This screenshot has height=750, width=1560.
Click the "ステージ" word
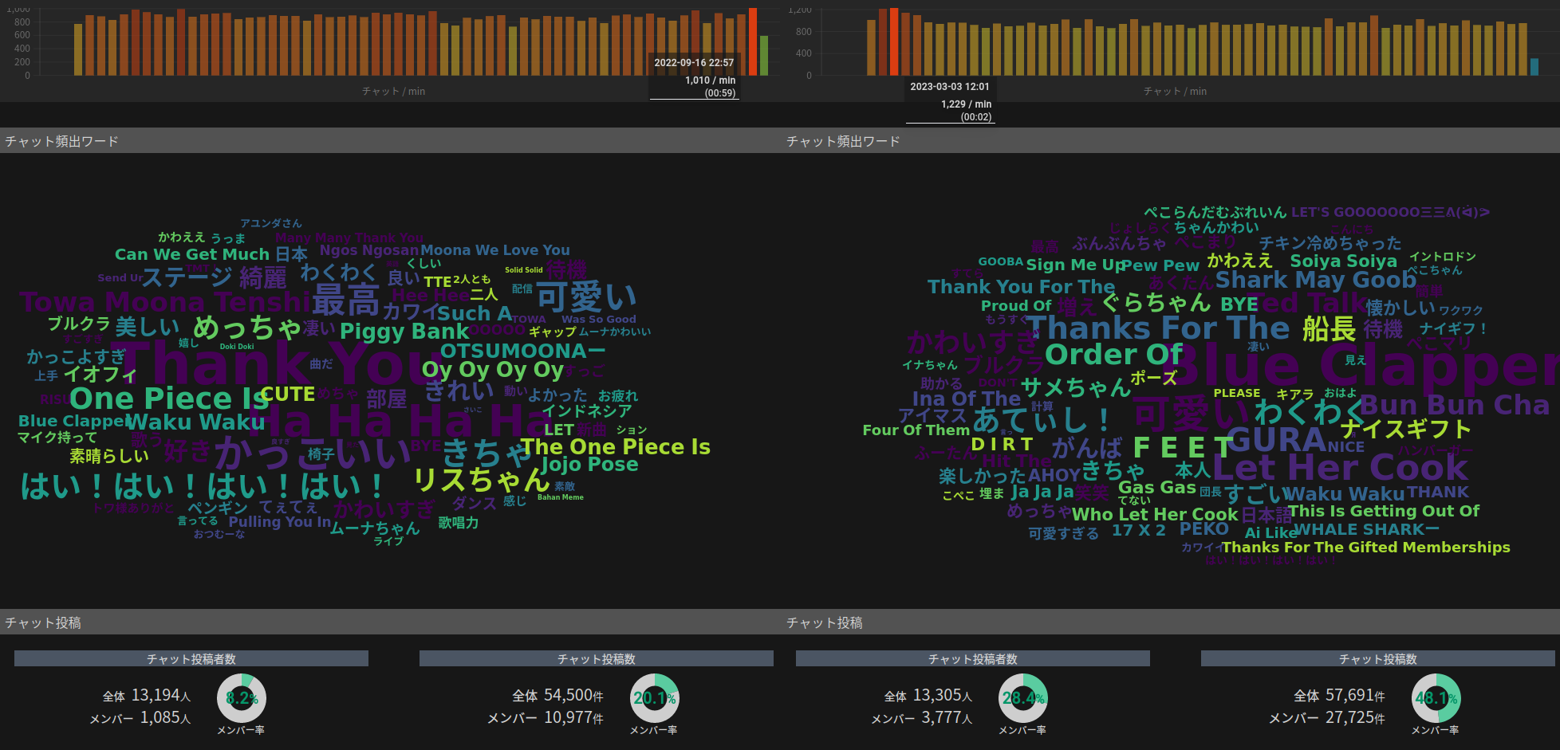[187, 277]
